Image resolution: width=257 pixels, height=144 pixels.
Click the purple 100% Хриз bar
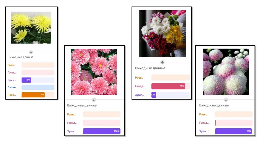pos(102,131)
